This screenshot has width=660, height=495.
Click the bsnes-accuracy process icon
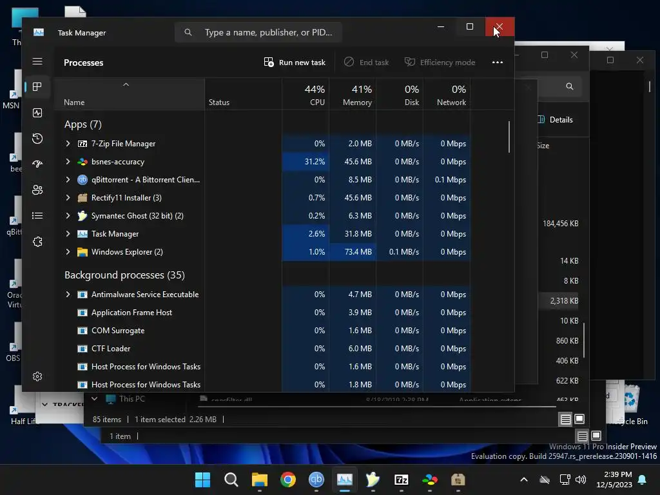coord(82,162)
